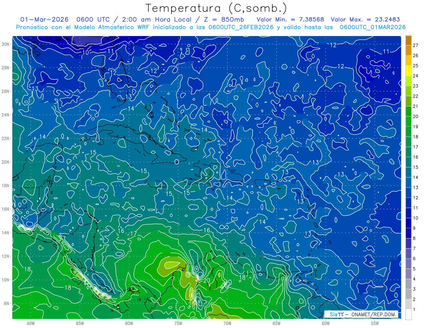Click the purple color scale segment between 5 and 6
The width and height of the screenshot is (425, 328).
coord(409,264)
